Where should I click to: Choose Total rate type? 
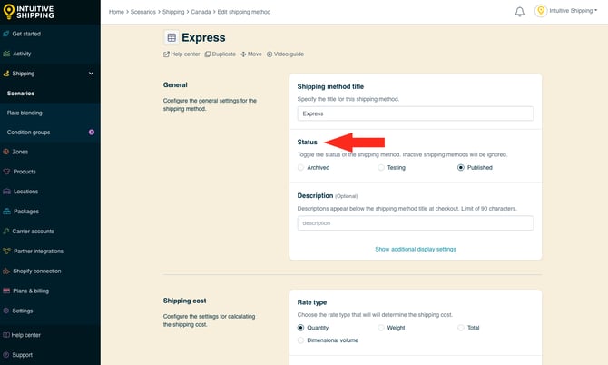point(461,328)
